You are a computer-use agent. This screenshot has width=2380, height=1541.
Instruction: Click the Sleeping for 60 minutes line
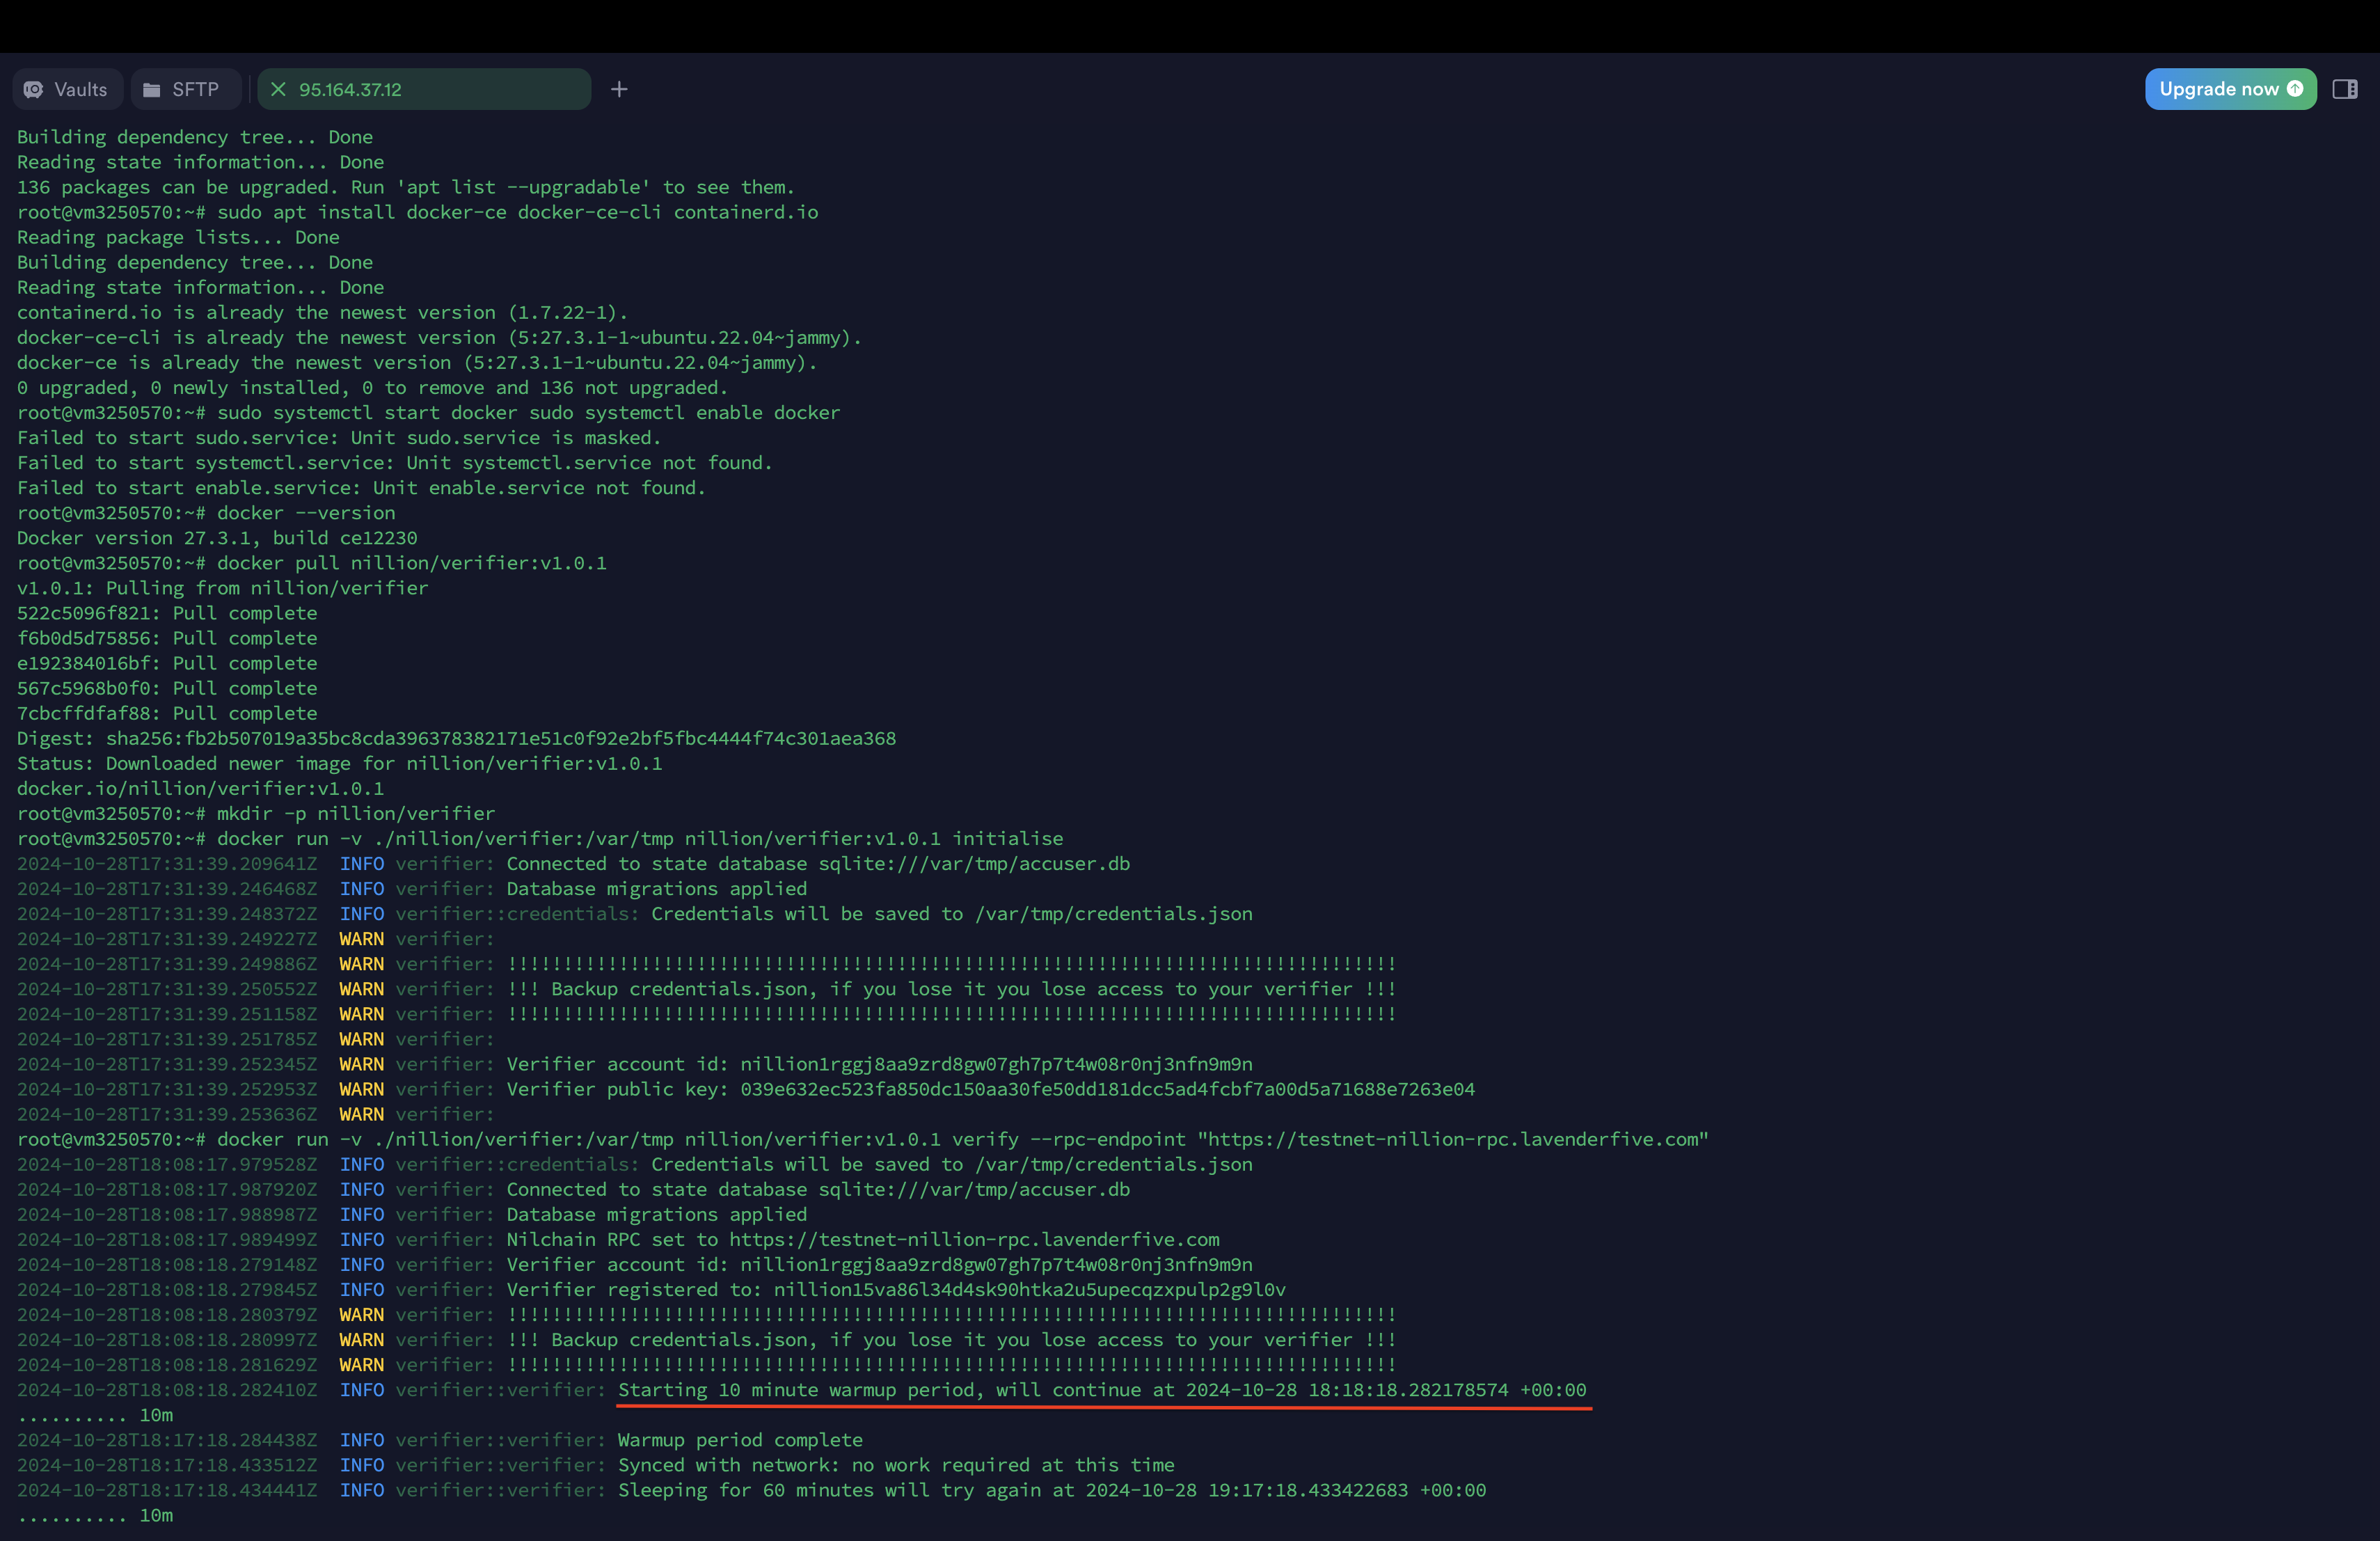point(751,1490)
